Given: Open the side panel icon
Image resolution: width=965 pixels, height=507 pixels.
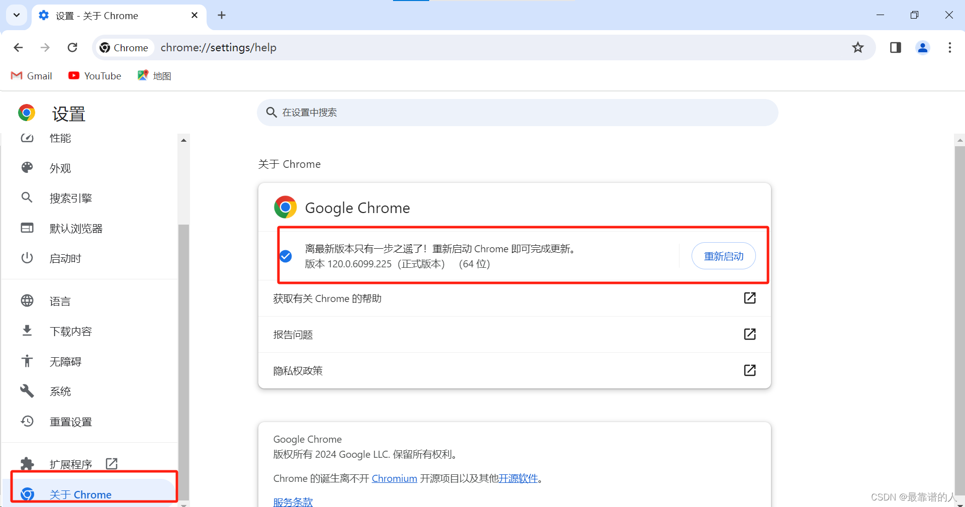Looking at the screenshot, I should pyautogui.click(x=896, y=48).
